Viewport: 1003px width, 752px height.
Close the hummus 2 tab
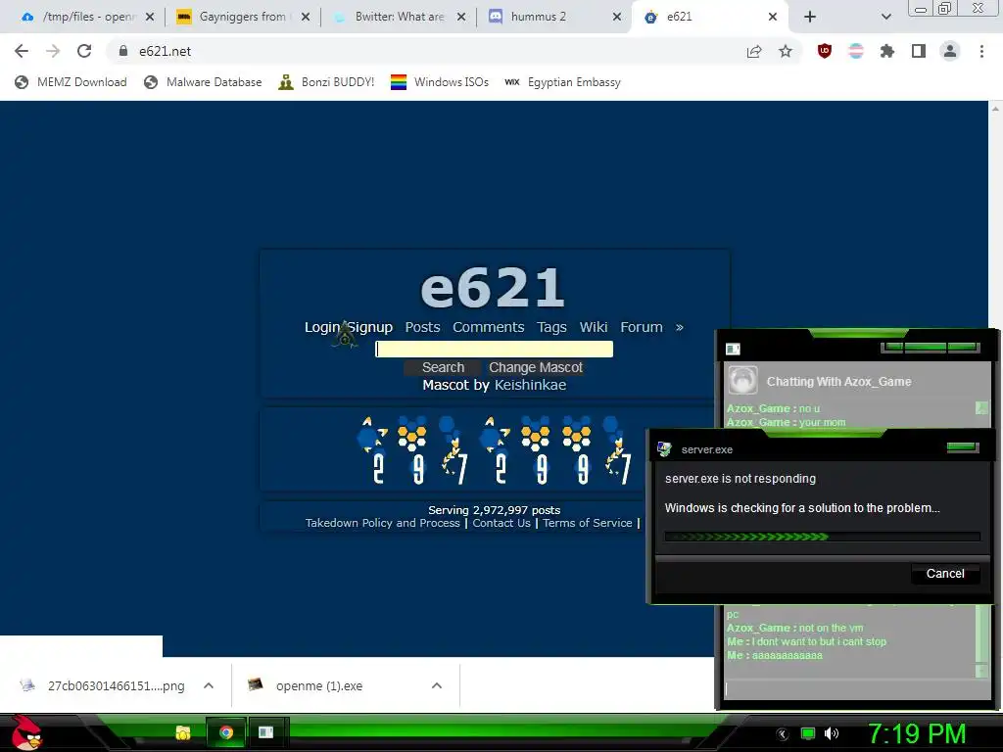[617, 18]
